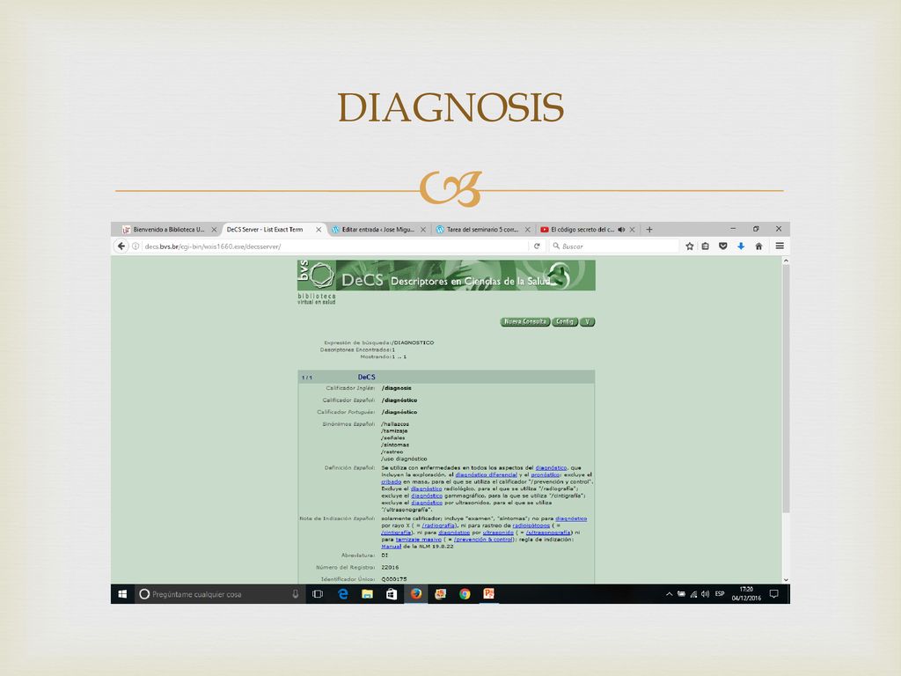
Task: Open the /radiografía link
Action: pyautogui.click(x=439, y=525)
